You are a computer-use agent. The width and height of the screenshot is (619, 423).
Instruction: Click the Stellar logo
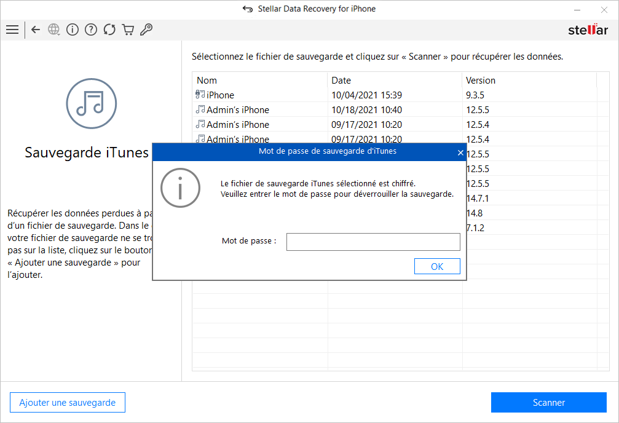[588, 30]
